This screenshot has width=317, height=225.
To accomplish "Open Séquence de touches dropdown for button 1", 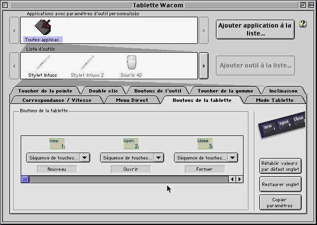I will coord(58,158).
